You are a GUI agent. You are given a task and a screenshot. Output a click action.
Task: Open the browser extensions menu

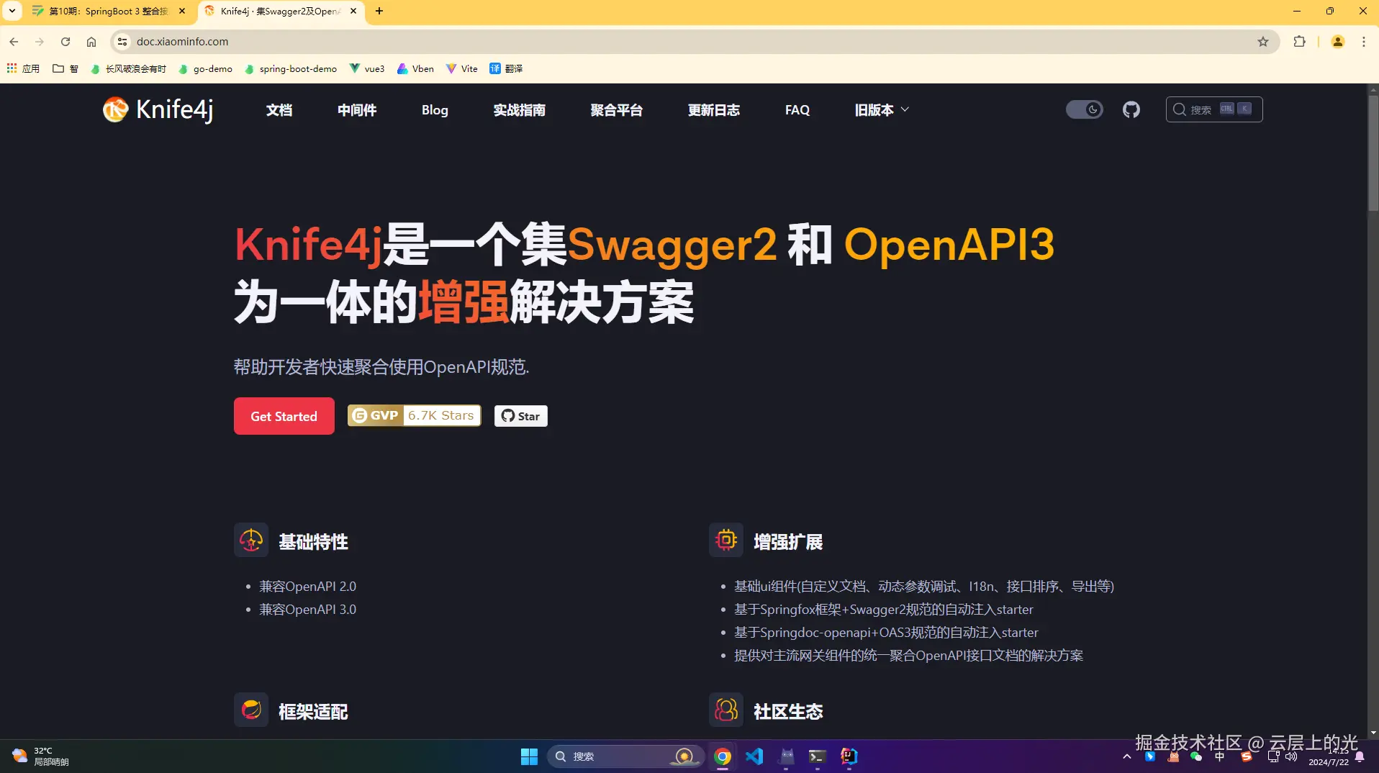point(1299,42)
